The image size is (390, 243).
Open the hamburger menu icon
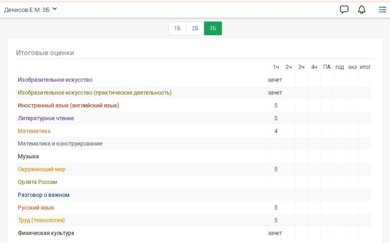pyautogui.click(x=382, y=10)
